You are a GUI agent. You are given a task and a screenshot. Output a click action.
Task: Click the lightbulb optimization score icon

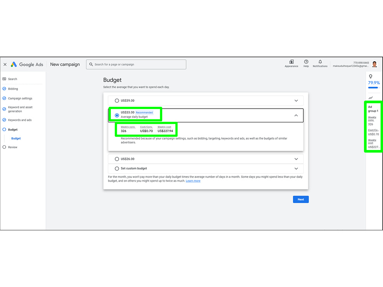(370, 77)
